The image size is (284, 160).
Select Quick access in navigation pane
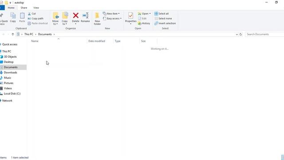pos(10,44)
